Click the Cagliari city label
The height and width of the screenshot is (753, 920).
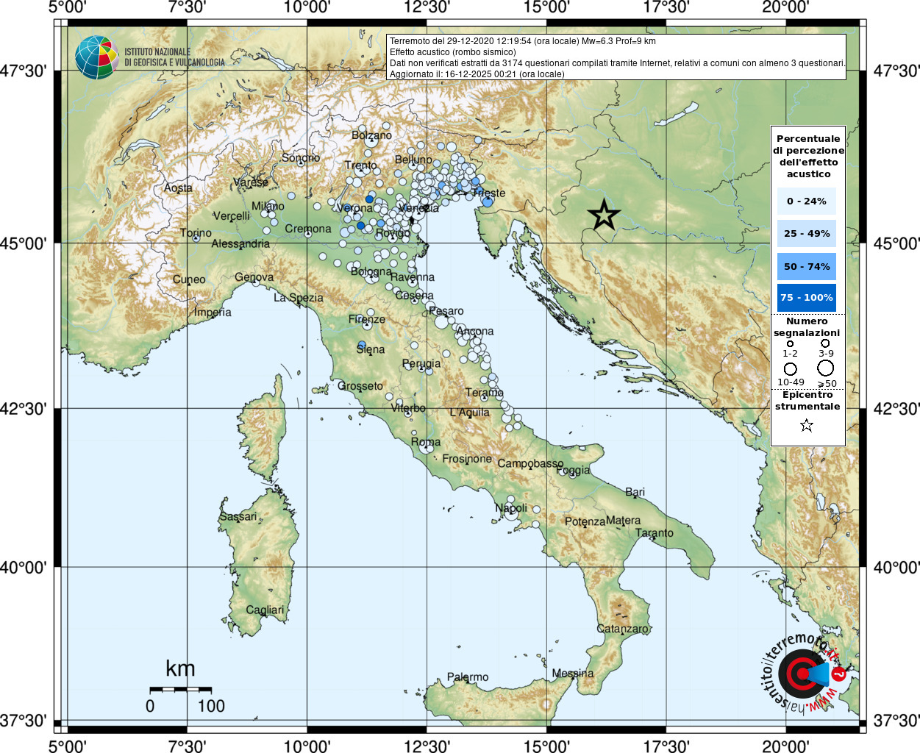tap(265, 610)
